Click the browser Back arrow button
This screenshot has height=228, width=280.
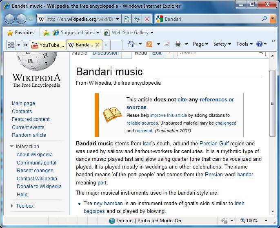[9, 19]
